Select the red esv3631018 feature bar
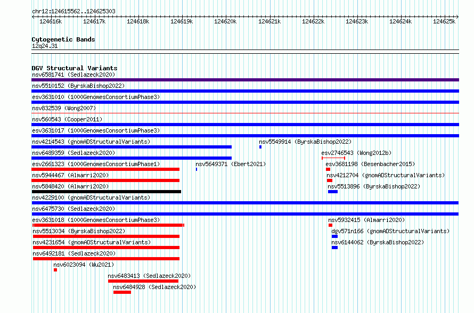 click(x=108, y=225)
